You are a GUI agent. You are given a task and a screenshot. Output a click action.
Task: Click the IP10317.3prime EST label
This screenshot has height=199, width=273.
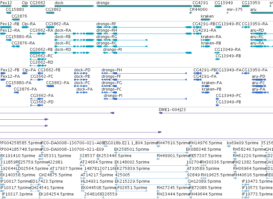click(17, 194)
